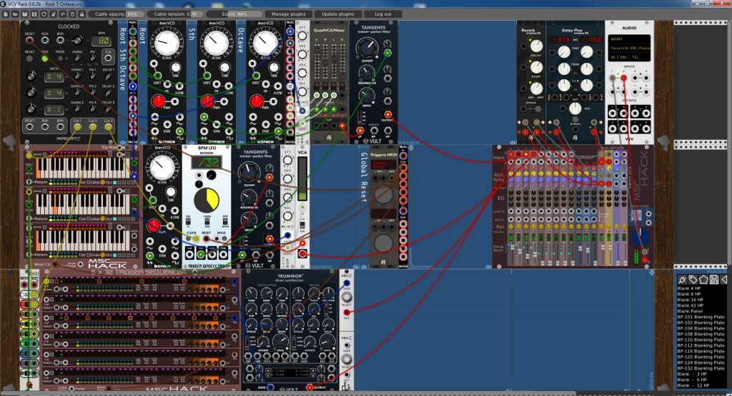Select Blank 8 HP in module list
Screen dimensions: 732x396
688,294
